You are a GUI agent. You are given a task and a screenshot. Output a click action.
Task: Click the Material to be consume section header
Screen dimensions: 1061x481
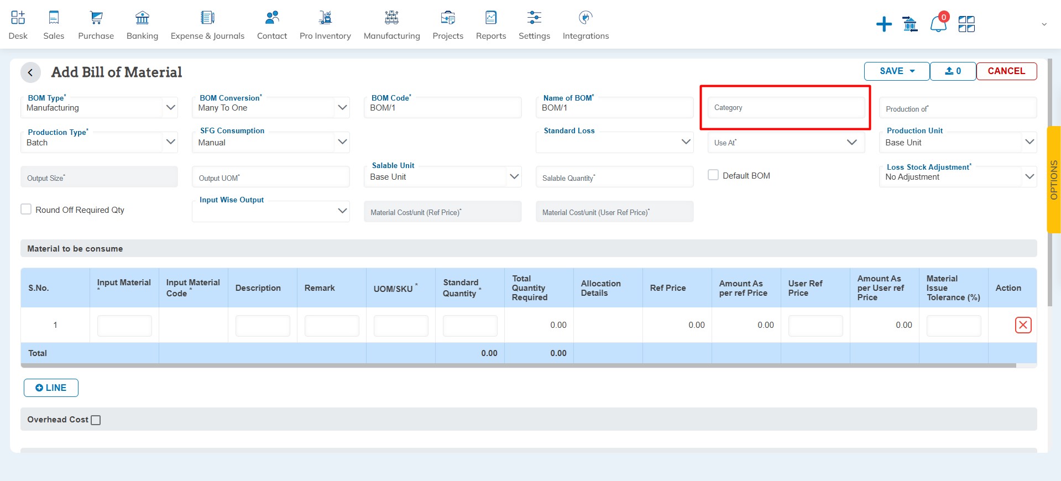click(529, 248)
